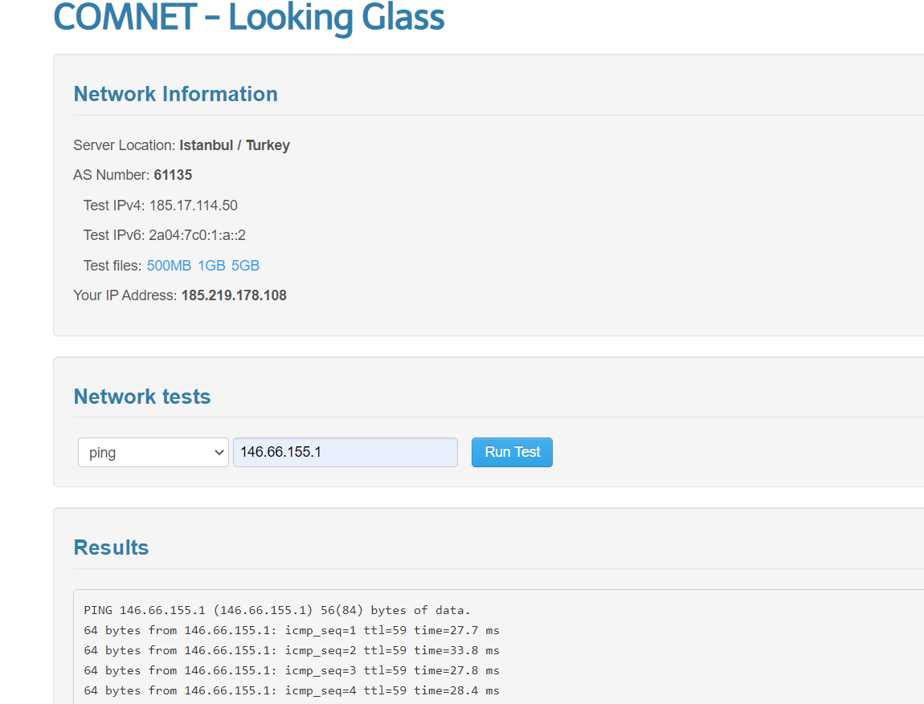Click the AS Number 61135
Screen dimensions: 924x704
tap(173, 175)
